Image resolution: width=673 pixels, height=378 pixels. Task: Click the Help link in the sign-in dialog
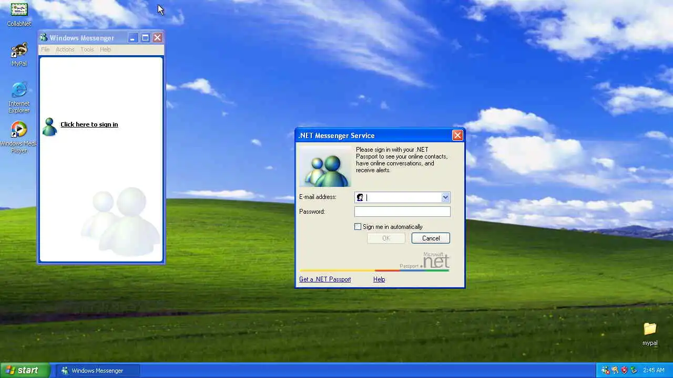tap(379, 279)
